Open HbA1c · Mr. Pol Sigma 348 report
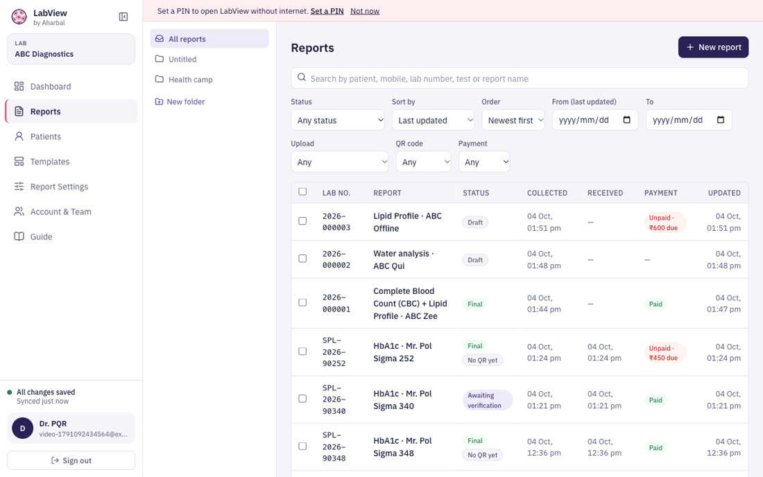Image resolution: width=763 pixels, height=477 pixels. tap(403, 447)
